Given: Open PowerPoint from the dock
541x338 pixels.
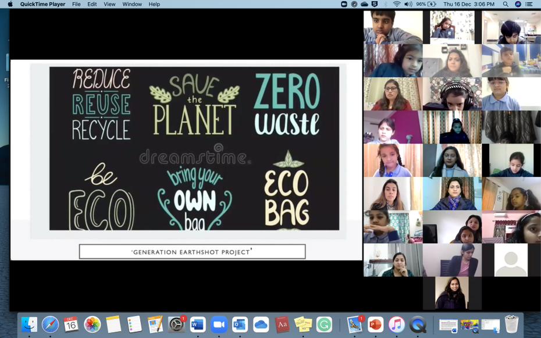Looking at the screenshot, I should [x=375, y=324].
